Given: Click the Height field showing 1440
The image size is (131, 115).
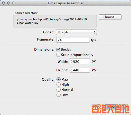Looking at the screenshot, I should (80, 70).
